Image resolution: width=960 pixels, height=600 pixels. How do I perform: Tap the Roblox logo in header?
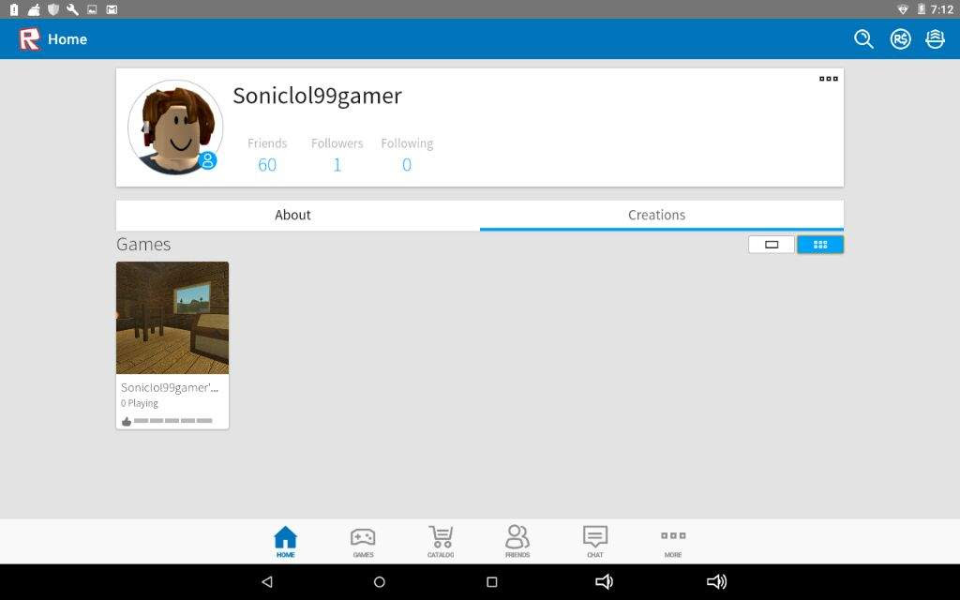tap(29, 39)
